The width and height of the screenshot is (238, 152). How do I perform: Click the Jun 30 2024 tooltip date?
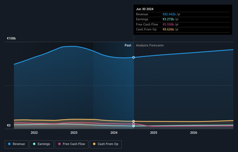[145, 9]
